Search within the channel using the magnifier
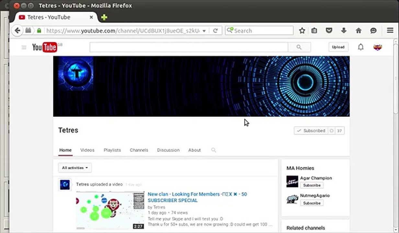The width and height of the screenshot is (399, 233). (x=213, y=150)
